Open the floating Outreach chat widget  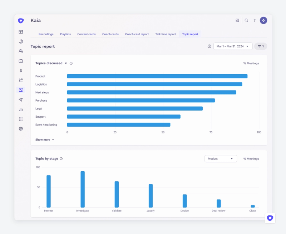pyautogui.click(x=270, y=218)
